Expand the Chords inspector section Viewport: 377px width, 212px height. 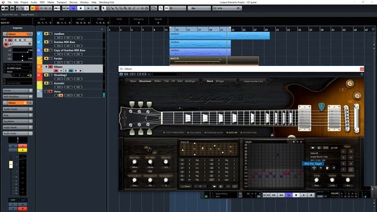click(18, 91)
